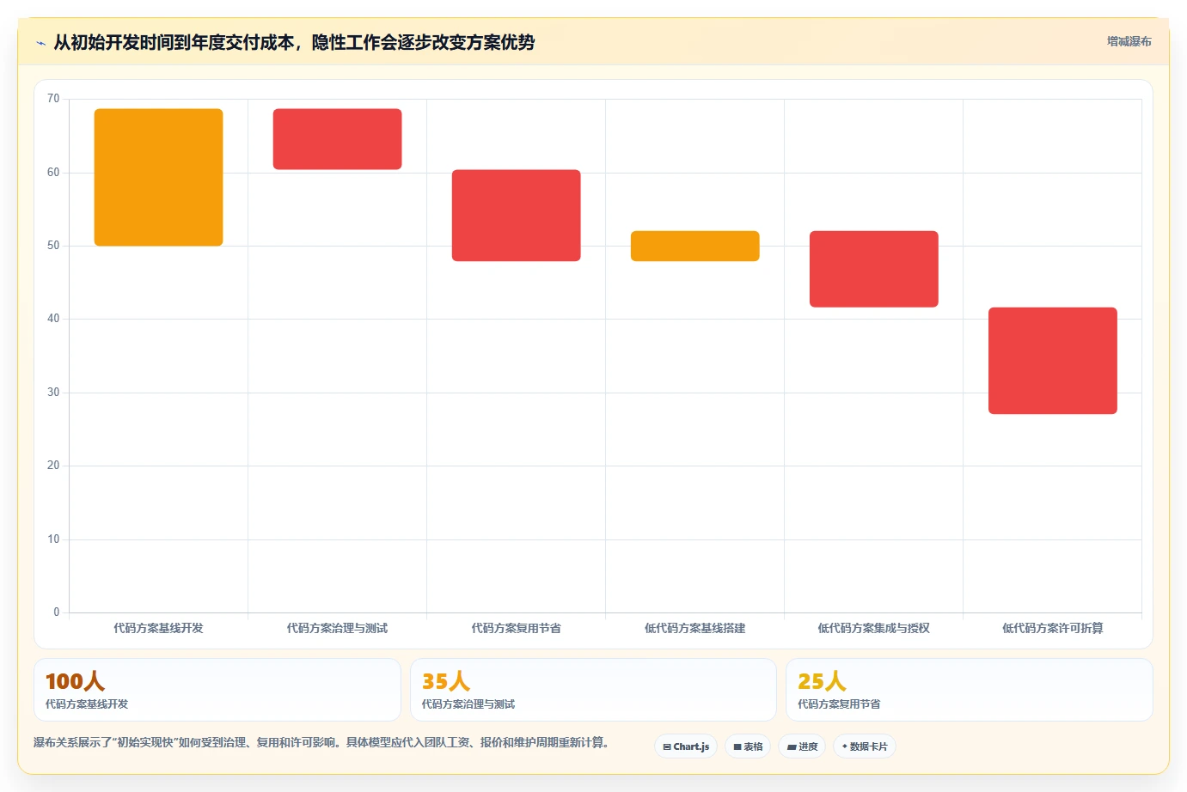Open the 25人 data card
1187x792 pixels.
(x=970, y=690)
